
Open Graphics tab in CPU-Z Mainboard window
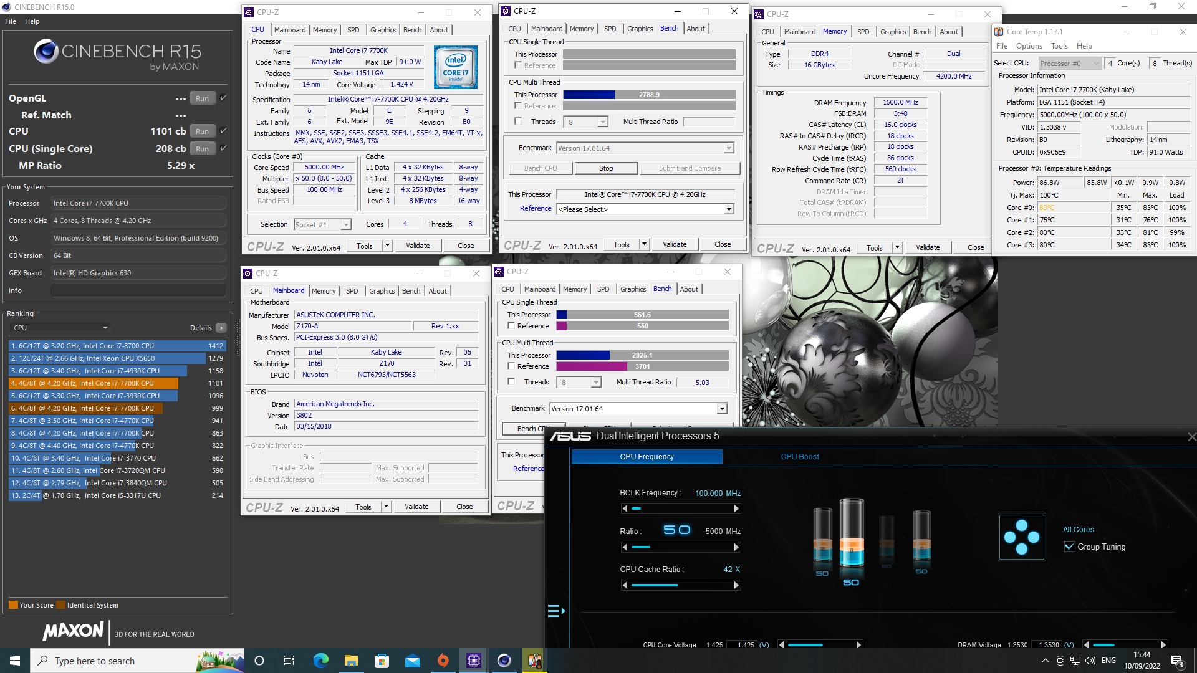(382, 291)
